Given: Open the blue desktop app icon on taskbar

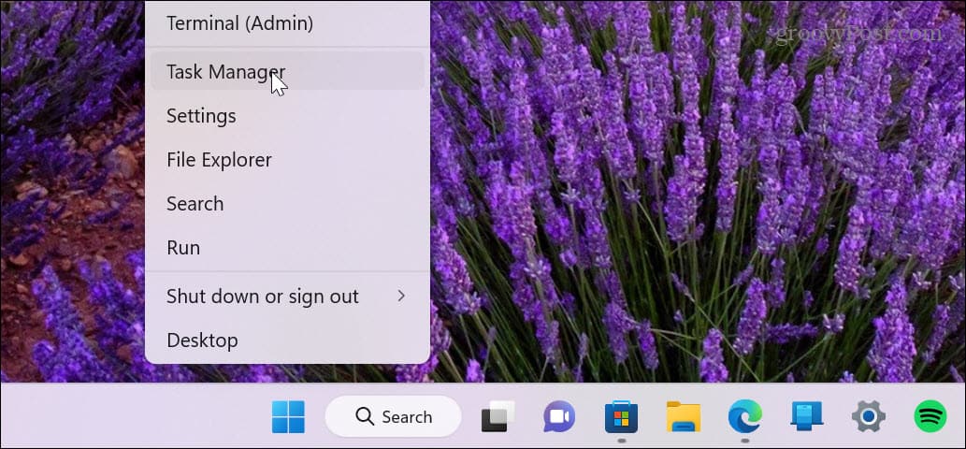Looking at the screenshot, I should click(807, 417).
